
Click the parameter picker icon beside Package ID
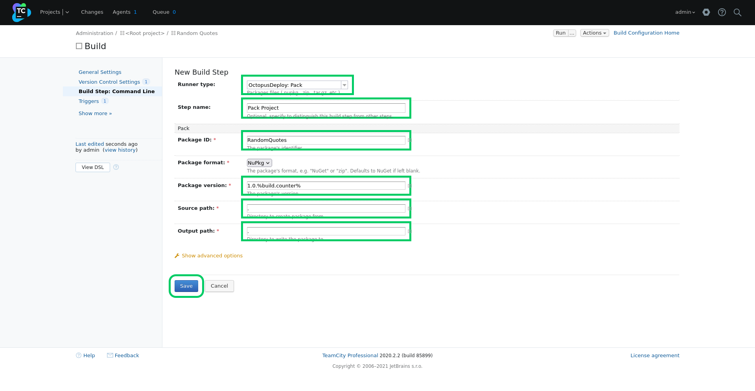click(409, 140)
